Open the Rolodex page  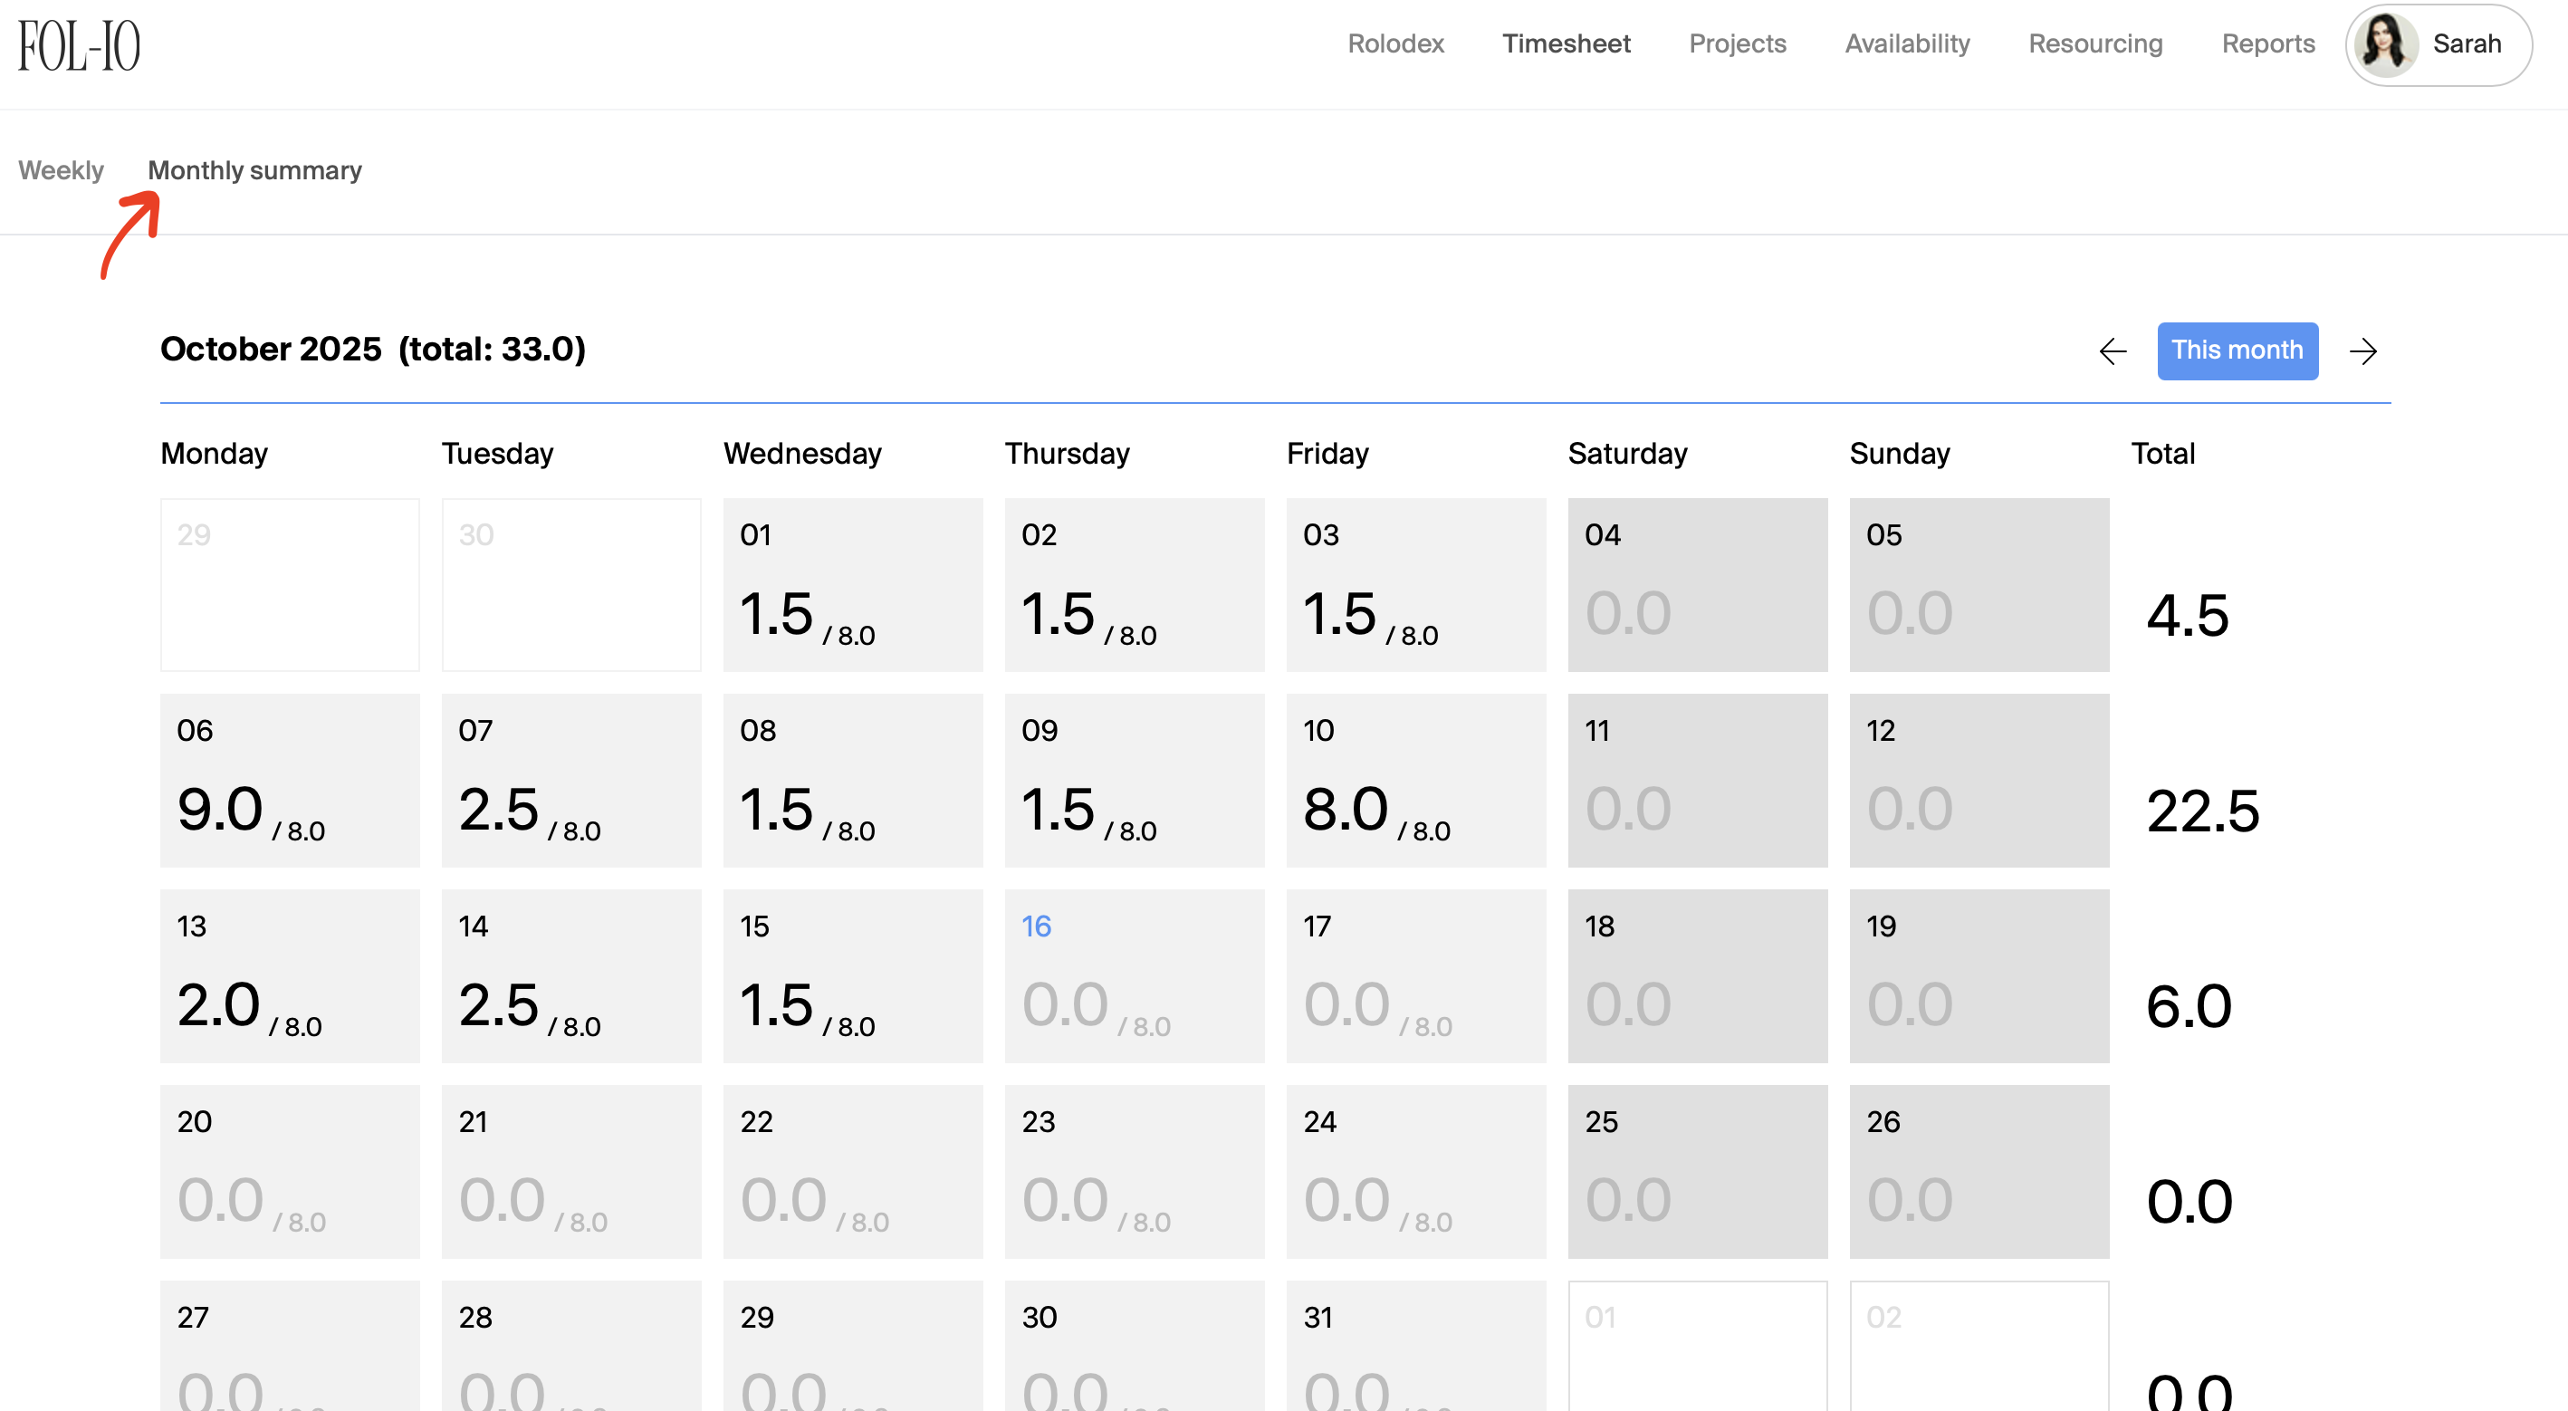point(1394,43)
